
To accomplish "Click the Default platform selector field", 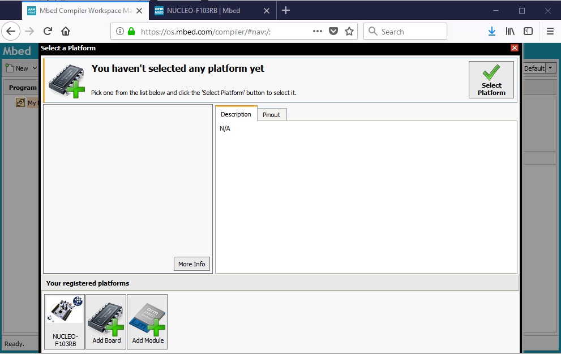I will 534,68.
